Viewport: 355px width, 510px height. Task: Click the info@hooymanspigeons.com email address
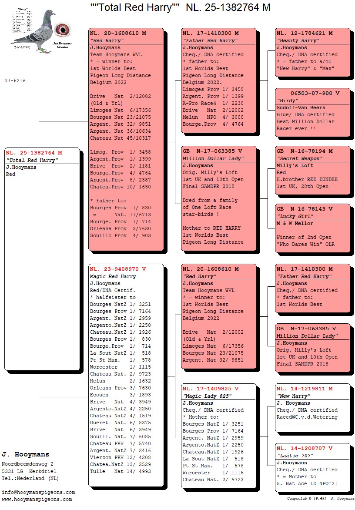(x=38, y=492)
